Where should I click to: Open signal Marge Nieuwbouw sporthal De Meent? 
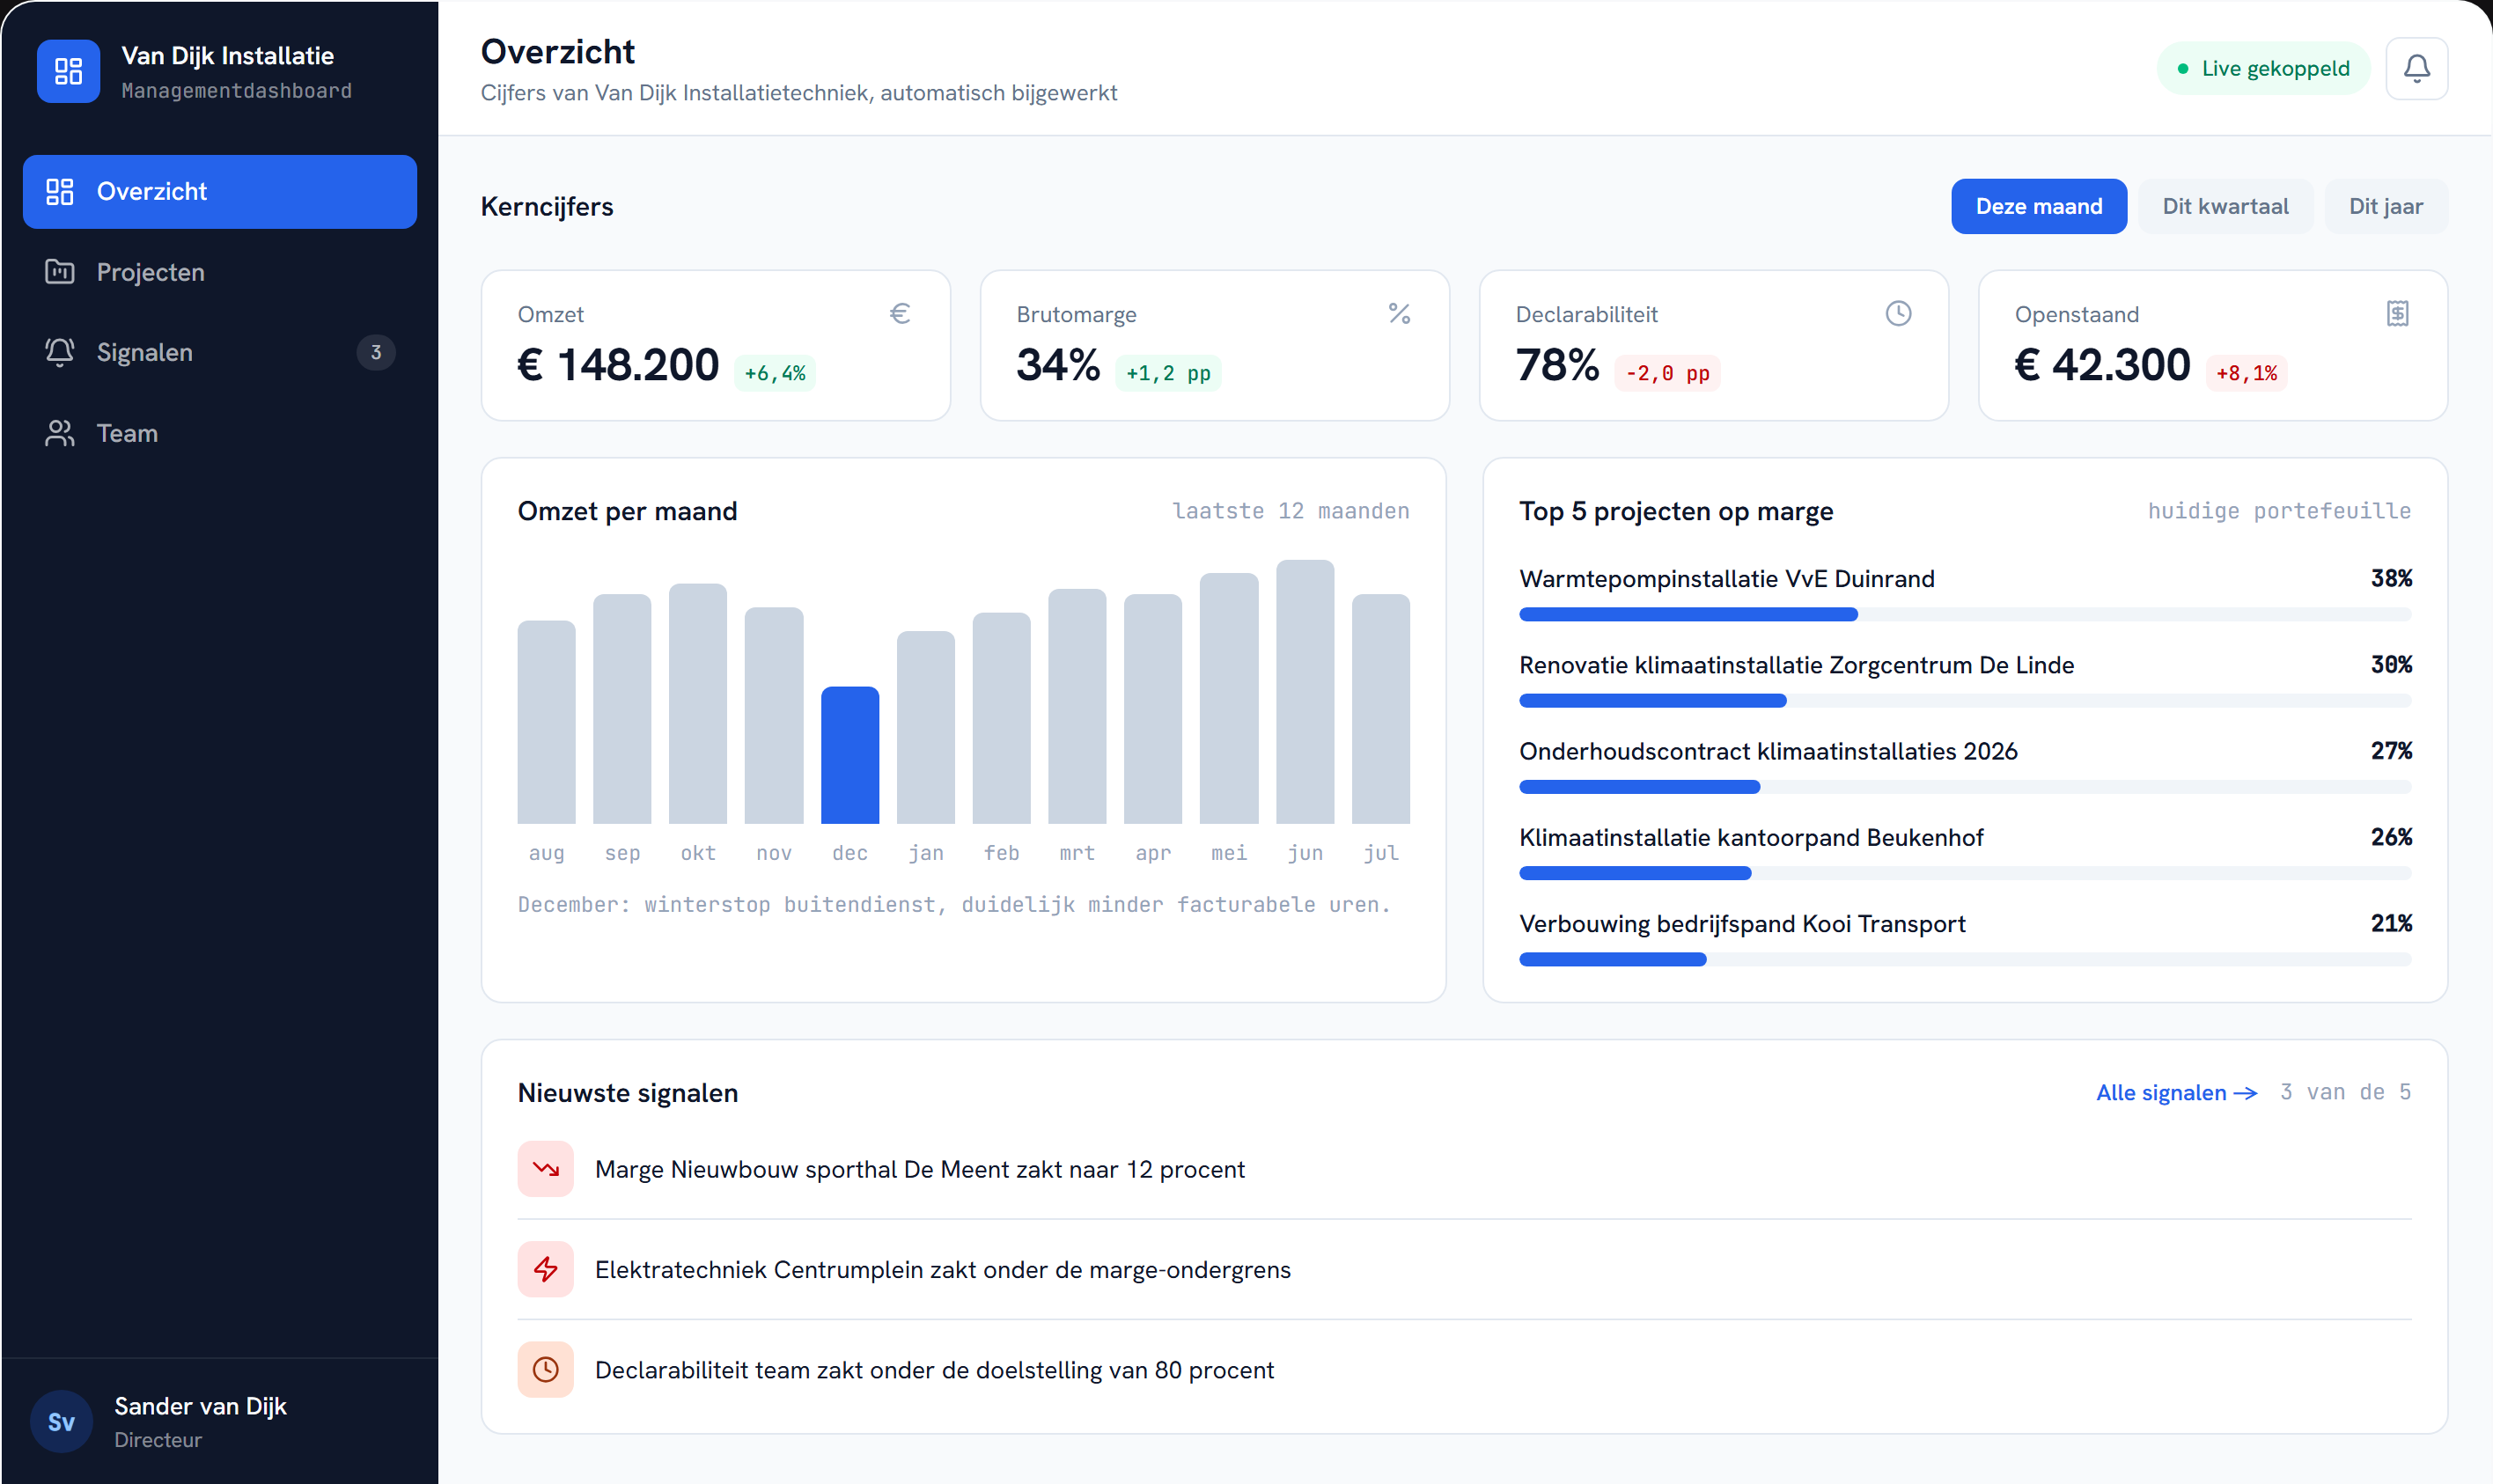point(1464,1169)
